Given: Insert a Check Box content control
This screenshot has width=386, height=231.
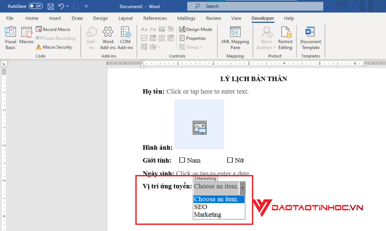Looking at the screenshot, I should point(144,38).
